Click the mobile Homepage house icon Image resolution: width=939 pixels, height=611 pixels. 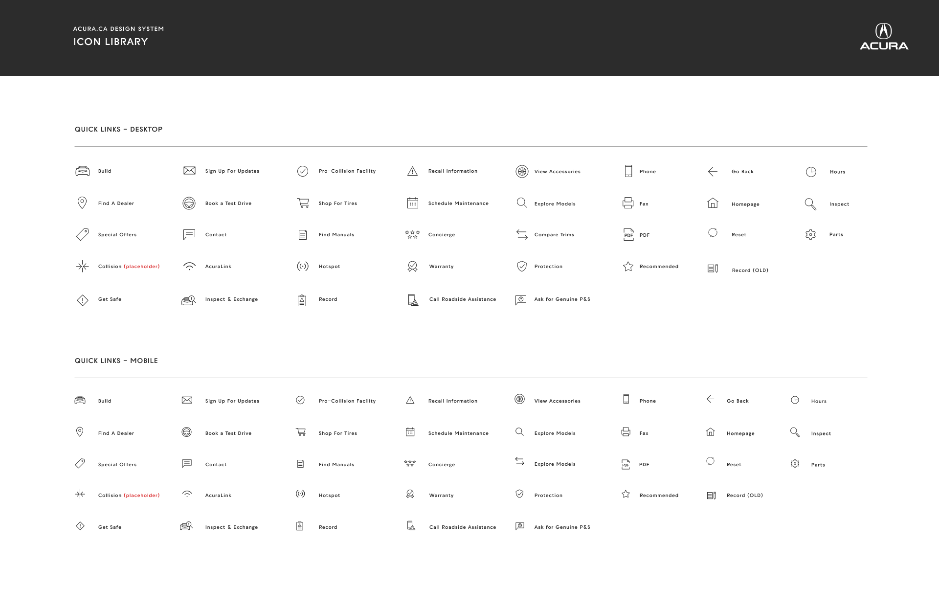711,432
